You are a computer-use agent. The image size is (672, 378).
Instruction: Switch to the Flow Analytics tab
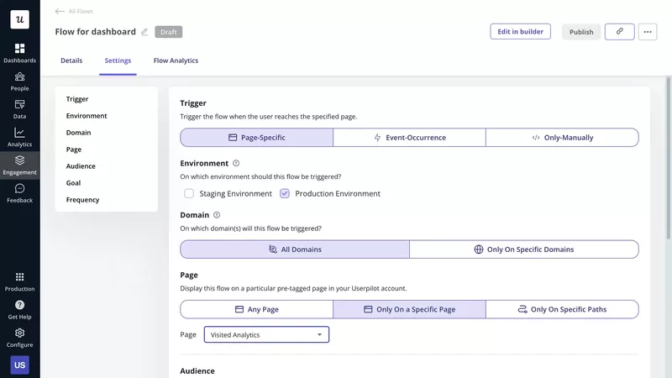coord(176,60)
